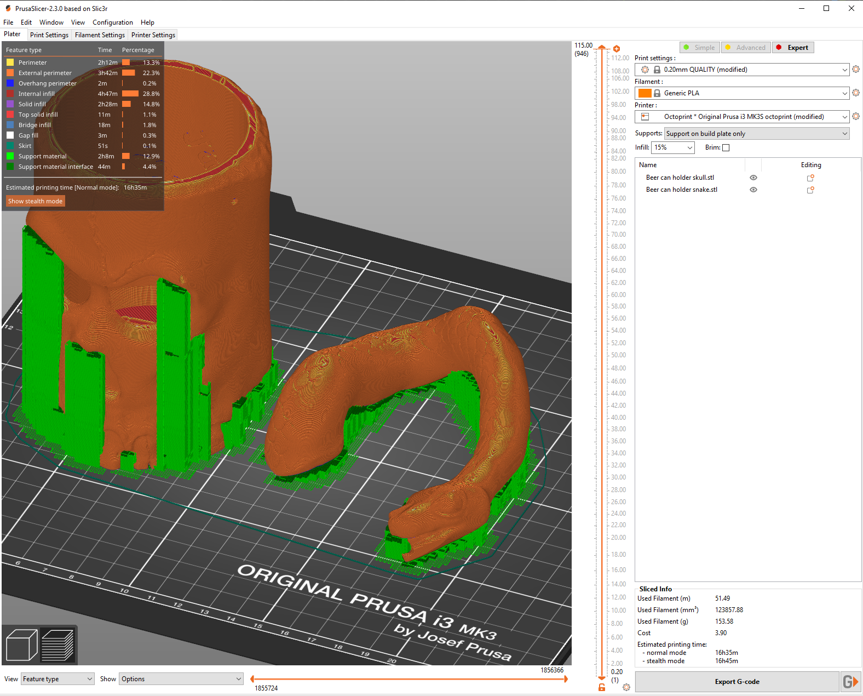Click the printer icon in the Printer preset
863x696 pixels.
[x=645, y=117]
